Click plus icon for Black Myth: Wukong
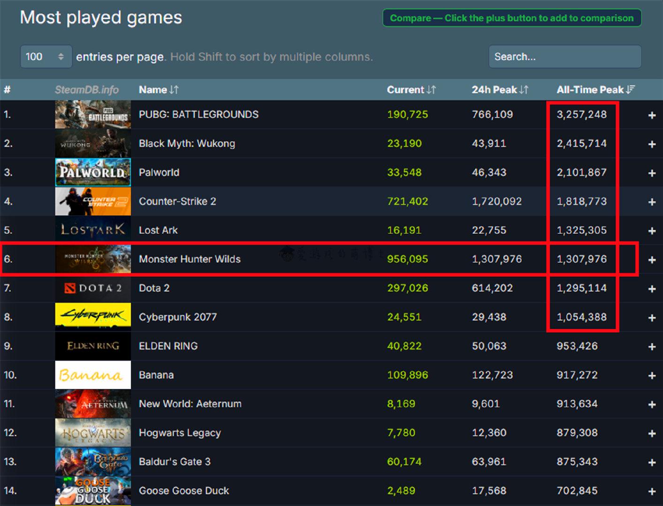 point(652,144)
